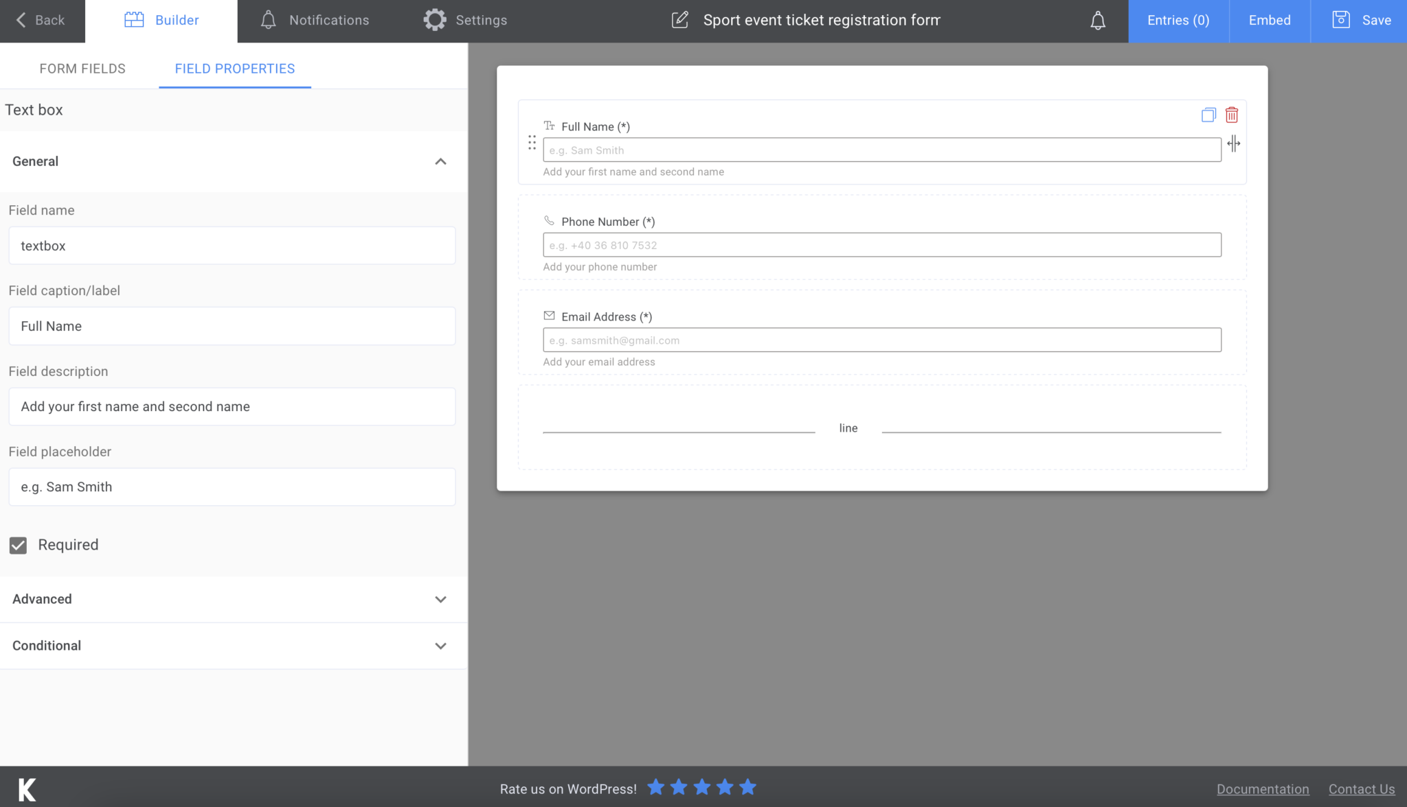Duplicate the Full Name field
Image resolution: width=1407 pixels, height=807 pixels.
coord(1208,115)
